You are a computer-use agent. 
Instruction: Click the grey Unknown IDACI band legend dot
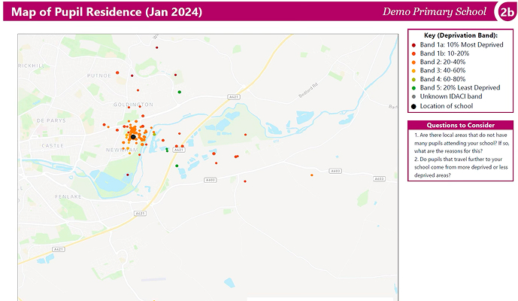tap(413, 97)
